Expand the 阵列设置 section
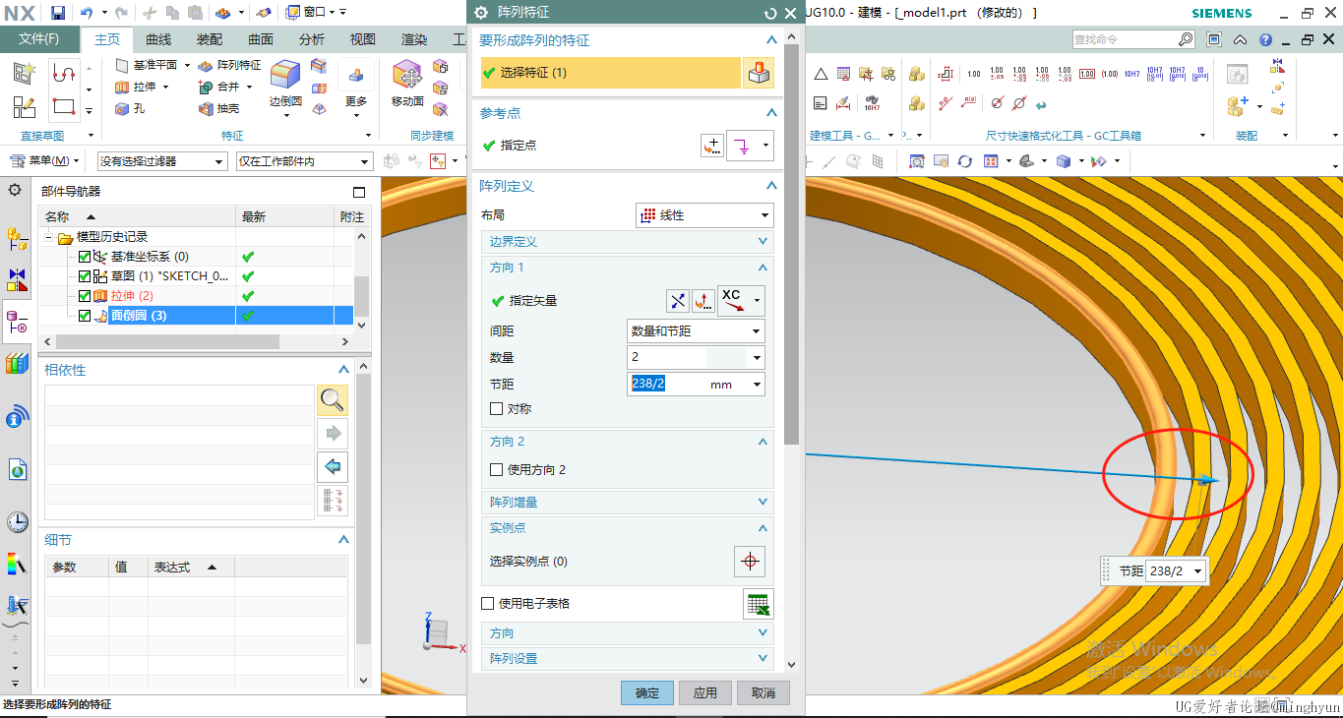1343x718 pixels. [627, 659]
